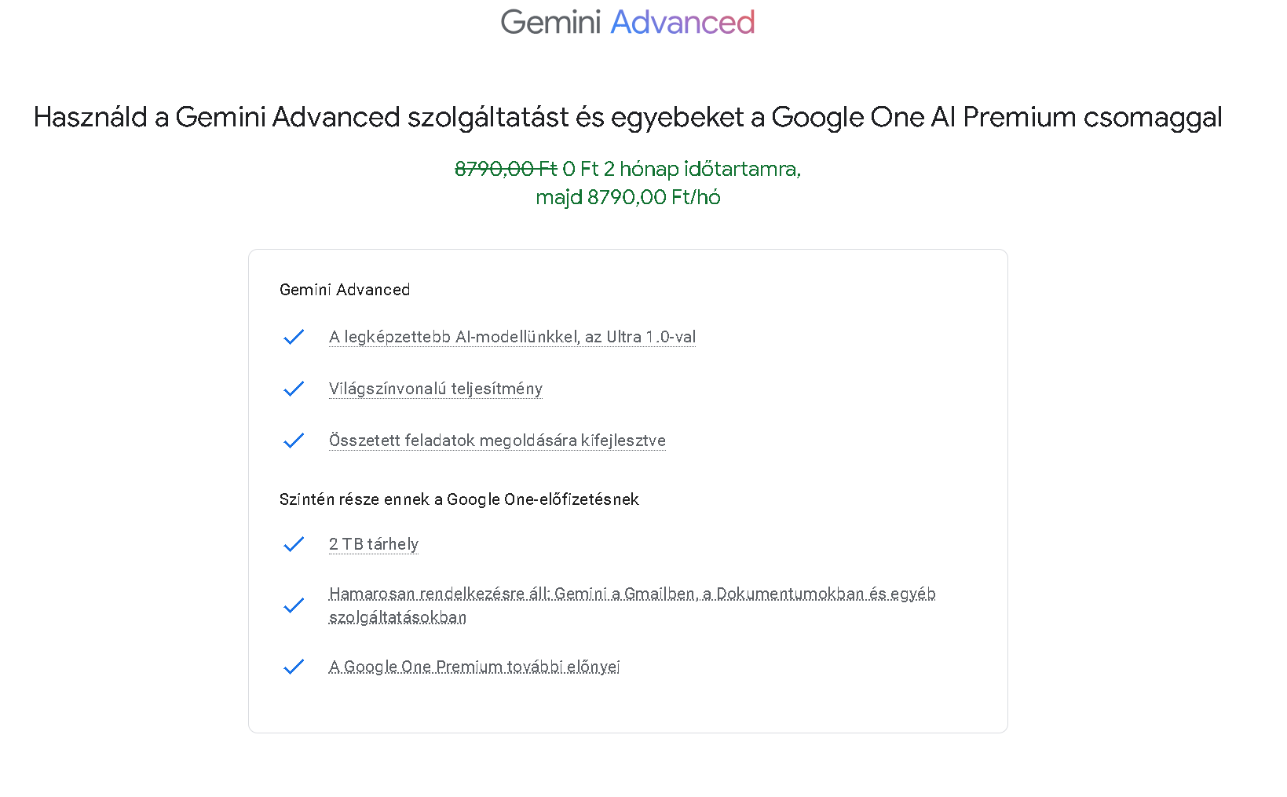Click the word szolgáltatásokban on the wrapped line
1287x797 pixels.
tap(397, 617)
